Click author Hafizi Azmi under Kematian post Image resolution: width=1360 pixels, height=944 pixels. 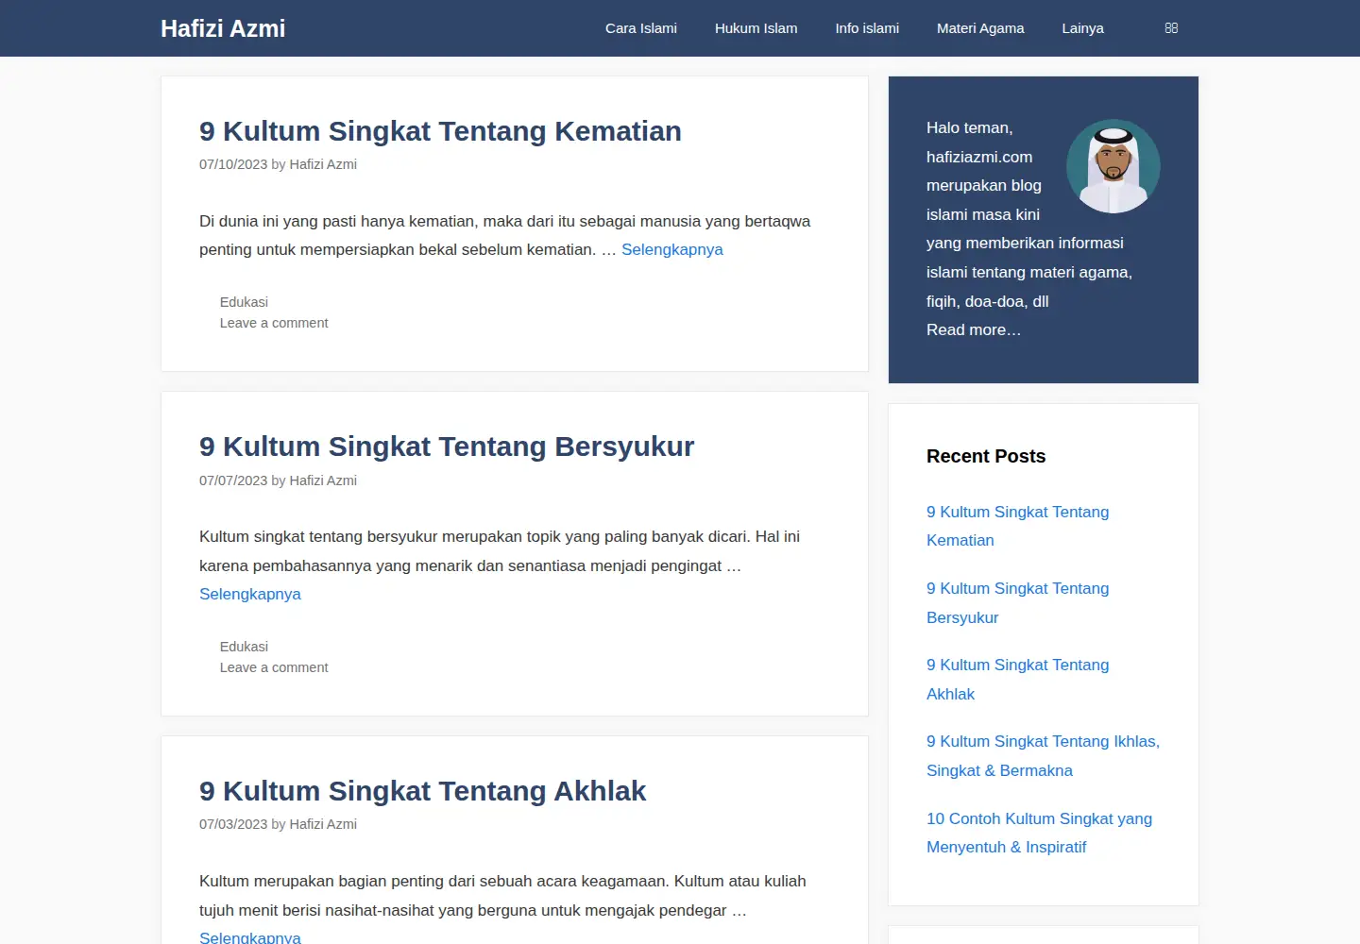coord(323,164)
